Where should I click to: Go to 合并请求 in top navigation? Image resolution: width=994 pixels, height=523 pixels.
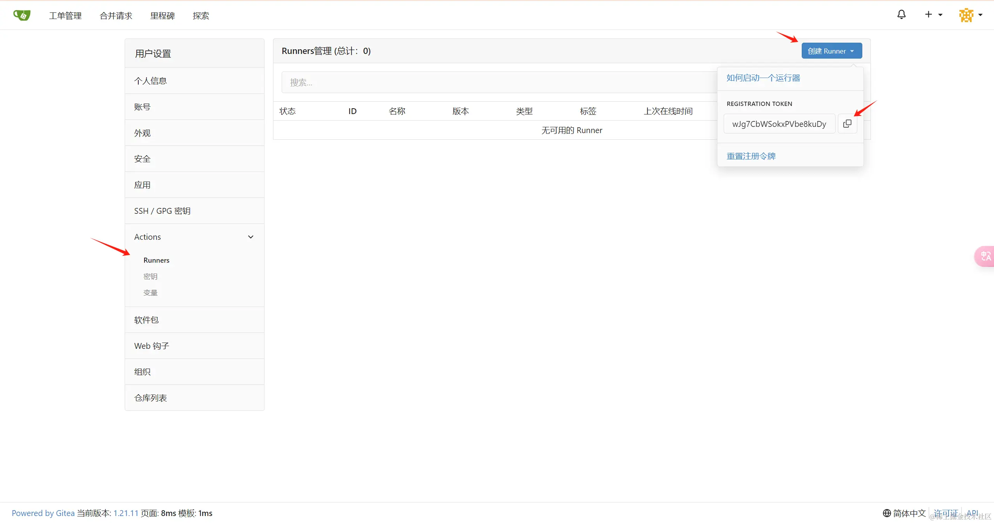pos(116,16)
